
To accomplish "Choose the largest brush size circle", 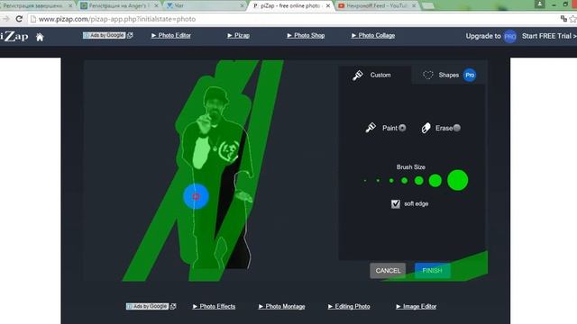I will [458, 180].
